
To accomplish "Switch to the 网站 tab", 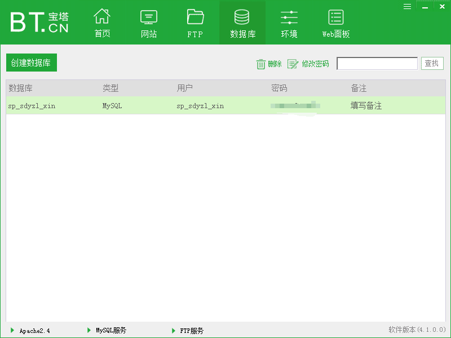I will point(149,23).
